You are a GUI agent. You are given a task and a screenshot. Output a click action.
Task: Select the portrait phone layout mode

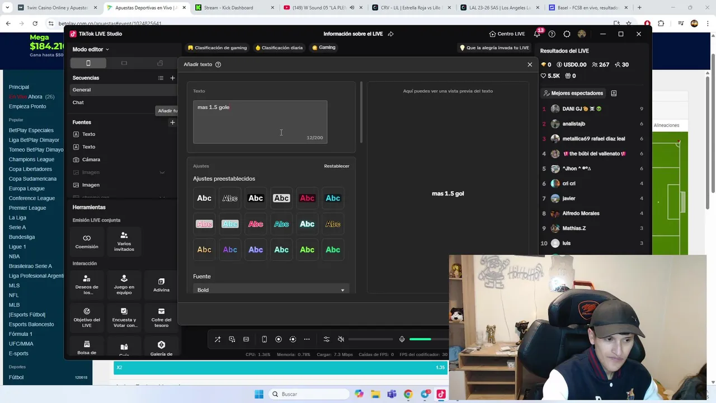[x=88, y=63]
